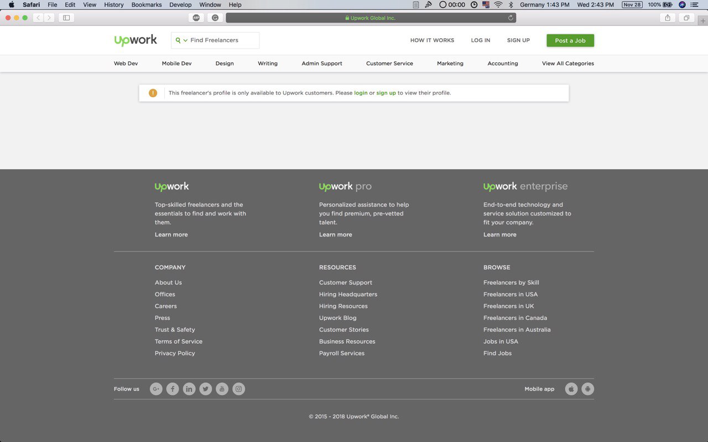Click the Wi-Fi icon in the menu bar
Image resolution: width=708 pixels, height=442 pixels.
[498, 4]
